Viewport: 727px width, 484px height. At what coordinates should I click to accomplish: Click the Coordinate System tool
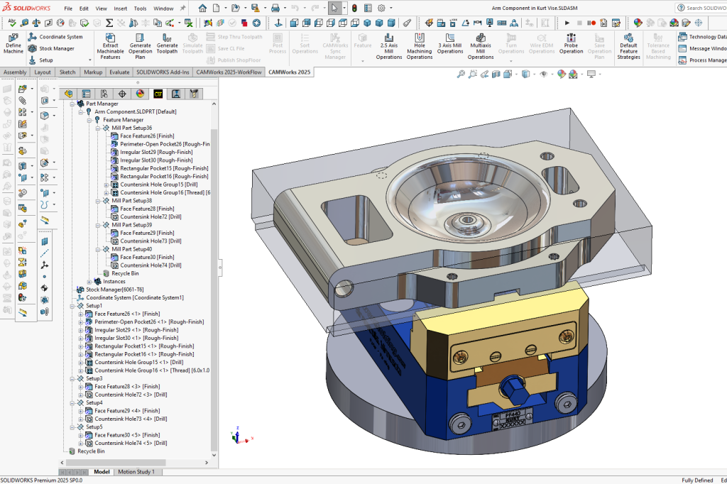click(x=60, y=37)
